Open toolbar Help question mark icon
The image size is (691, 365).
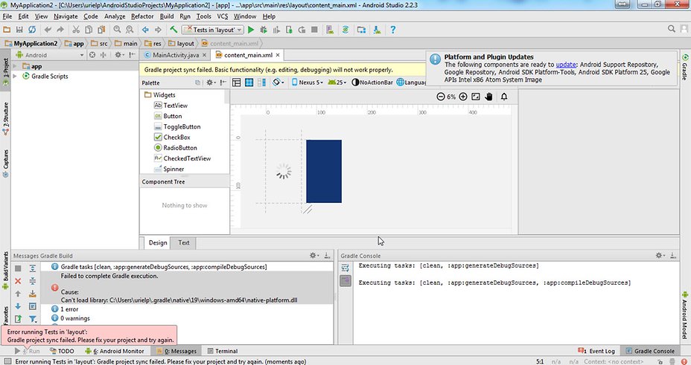point(392,30)
